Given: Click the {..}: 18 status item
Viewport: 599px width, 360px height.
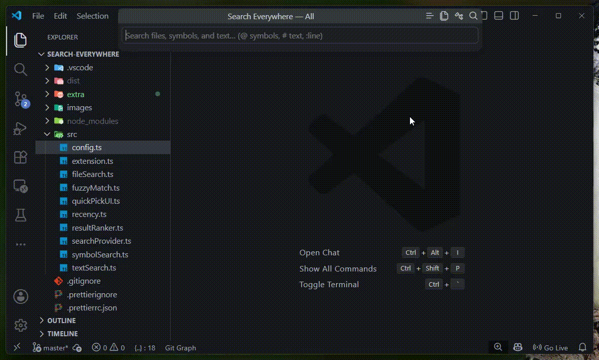Looking at the screenshot, I should tap(145, 348).
